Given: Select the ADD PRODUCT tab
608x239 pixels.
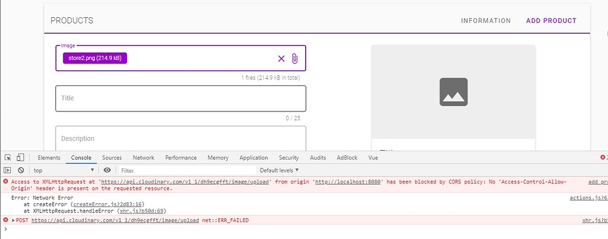Looking at the screenshot, I should click(551, 21).
